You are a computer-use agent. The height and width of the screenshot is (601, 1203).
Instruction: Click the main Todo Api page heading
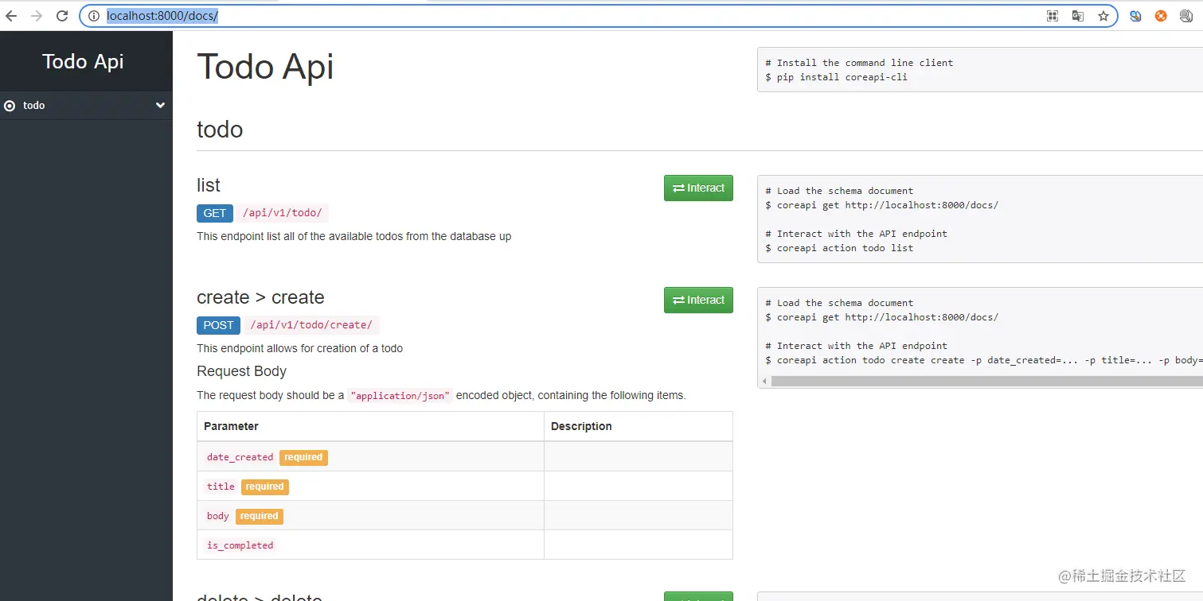(265, 67)
